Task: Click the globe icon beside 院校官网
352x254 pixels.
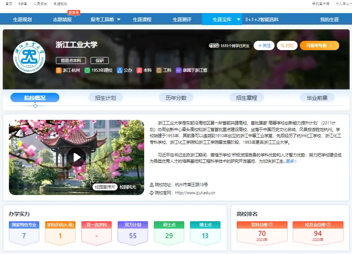Action: 152,193
